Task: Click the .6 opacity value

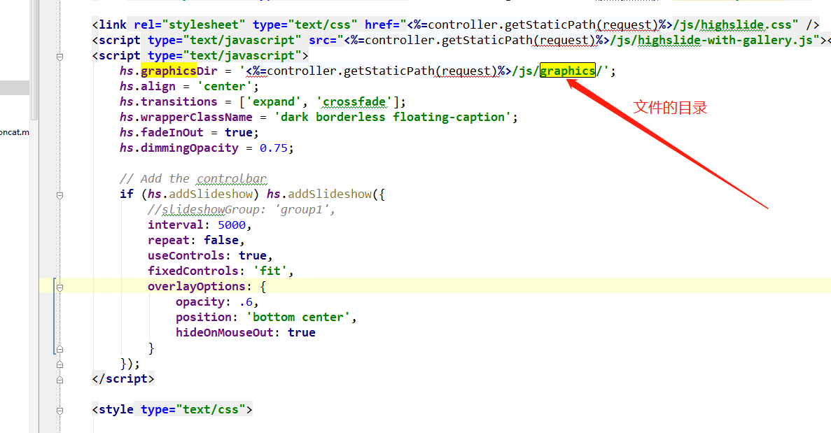Action: 246,301
